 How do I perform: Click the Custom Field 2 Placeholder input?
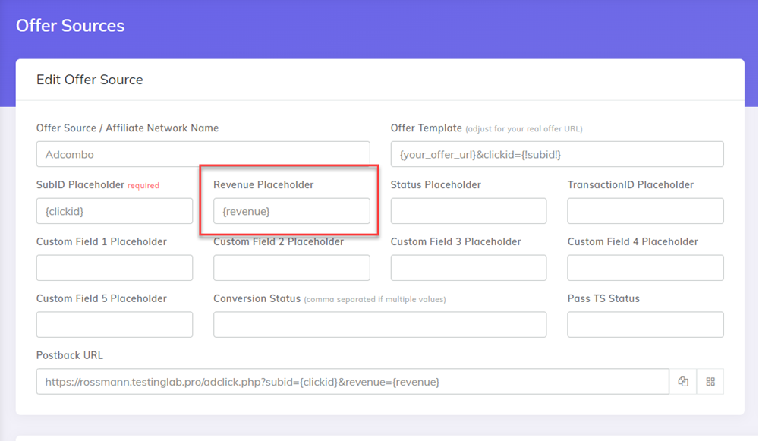291,268
